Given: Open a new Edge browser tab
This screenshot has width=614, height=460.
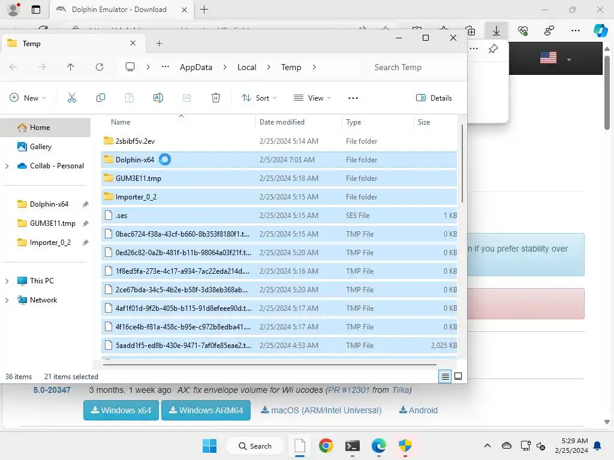Looking at the screenshot, I should click(204, 10).
